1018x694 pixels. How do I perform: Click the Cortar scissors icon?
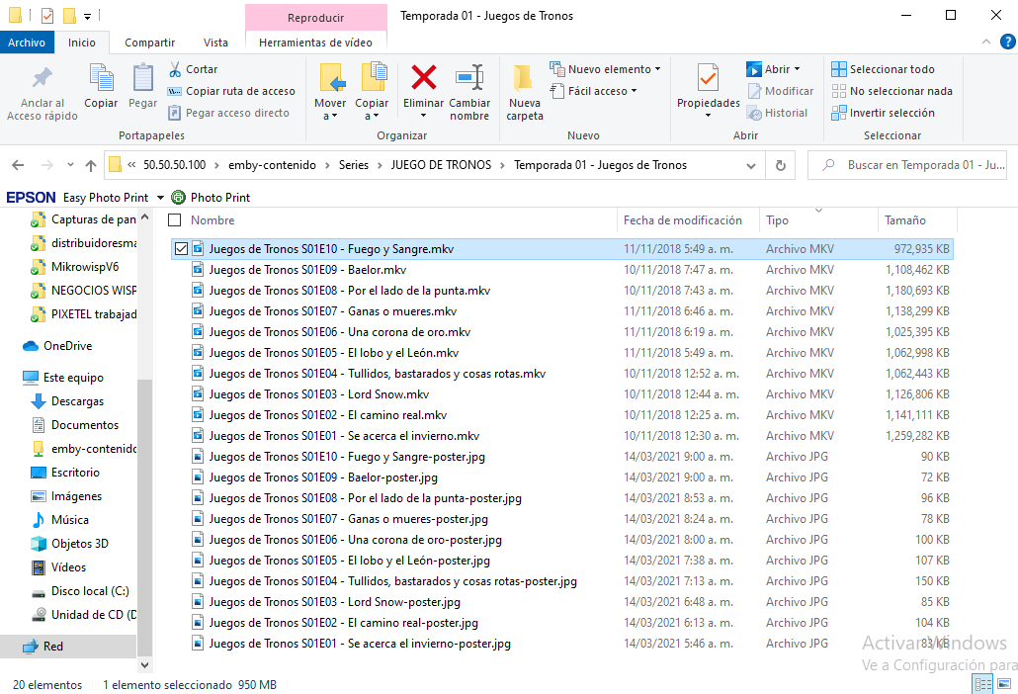(x=175, y=69)
